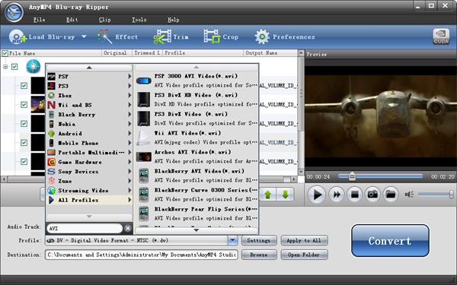Select the Xbox category
This screenshot has width=457, height=285.
click(x=89, y=96)
